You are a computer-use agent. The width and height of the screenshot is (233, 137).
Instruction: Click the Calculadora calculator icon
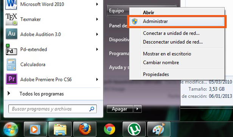point(11,64)
